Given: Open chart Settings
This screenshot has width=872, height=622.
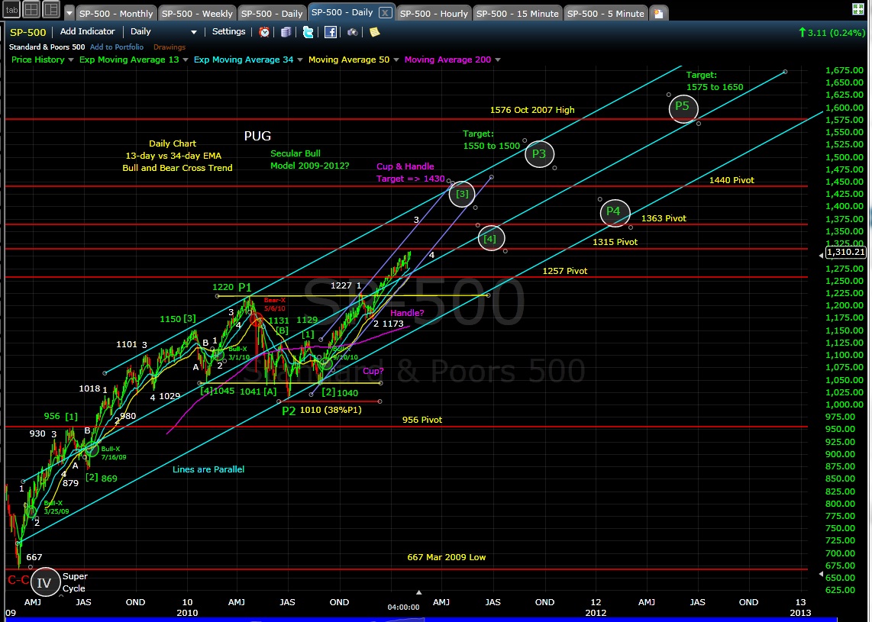Looking at the screenshot, I should click(x=228, y=32).
